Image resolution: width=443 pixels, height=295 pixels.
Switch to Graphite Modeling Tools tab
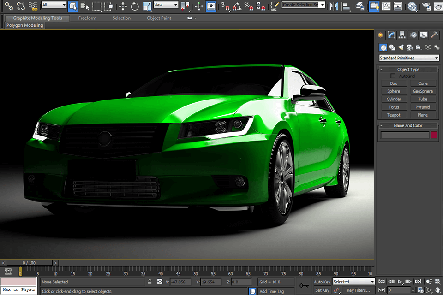coord(37,18)
